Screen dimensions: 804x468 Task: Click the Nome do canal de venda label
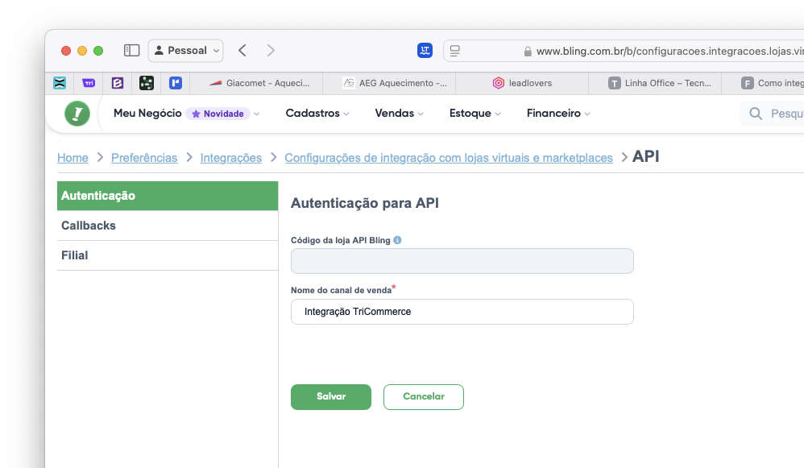click(341, 290)
